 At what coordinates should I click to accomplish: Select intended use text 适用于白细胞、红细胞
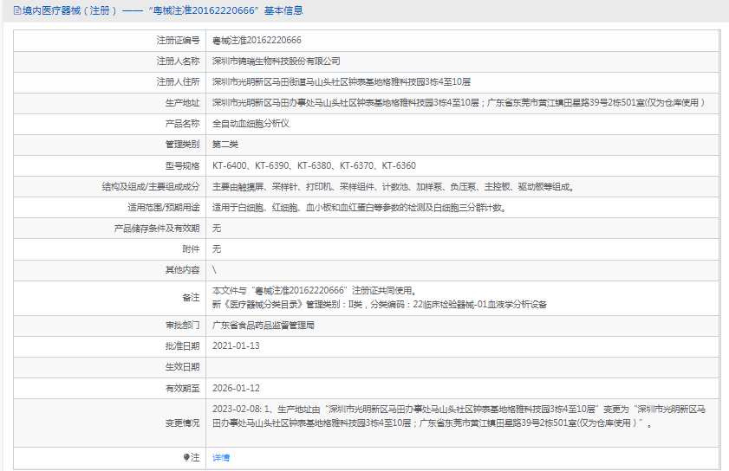tap(360, 208)
